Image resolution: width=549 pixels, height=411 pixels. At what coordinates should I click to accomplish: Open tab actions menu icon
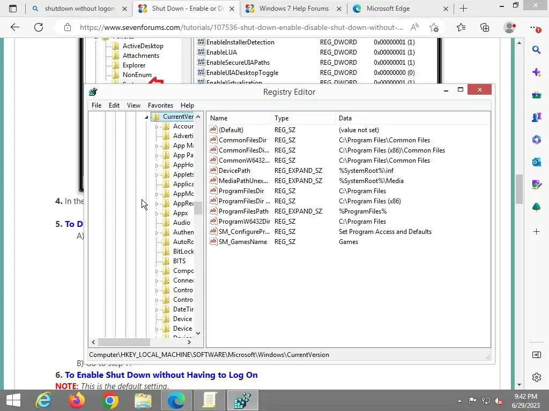13,9
